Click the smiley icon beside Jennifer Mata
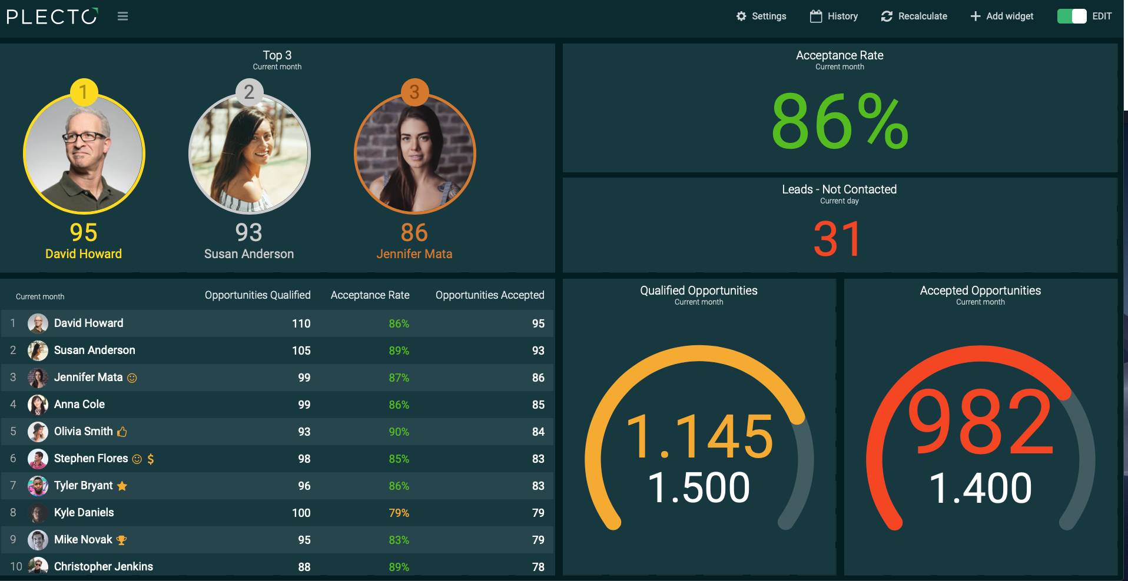 [132, 378]
